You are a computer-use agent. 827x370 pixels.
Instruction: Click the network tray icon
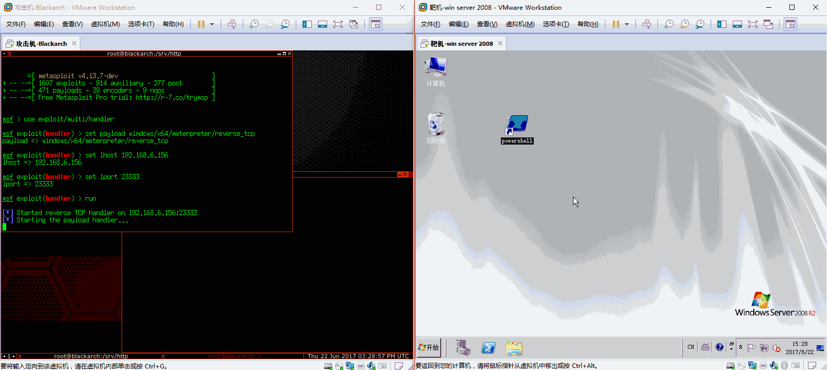tap(764, 348)
